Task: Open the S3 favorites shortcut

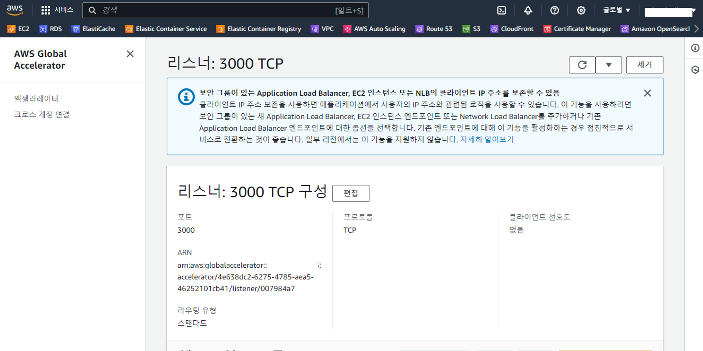Action: point(471,29)
